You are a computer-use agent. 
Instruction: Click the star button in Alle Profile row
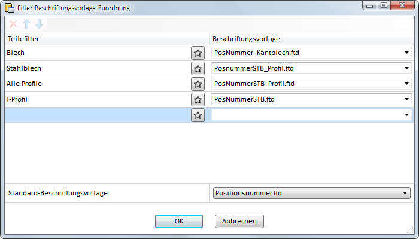[198, 84]
